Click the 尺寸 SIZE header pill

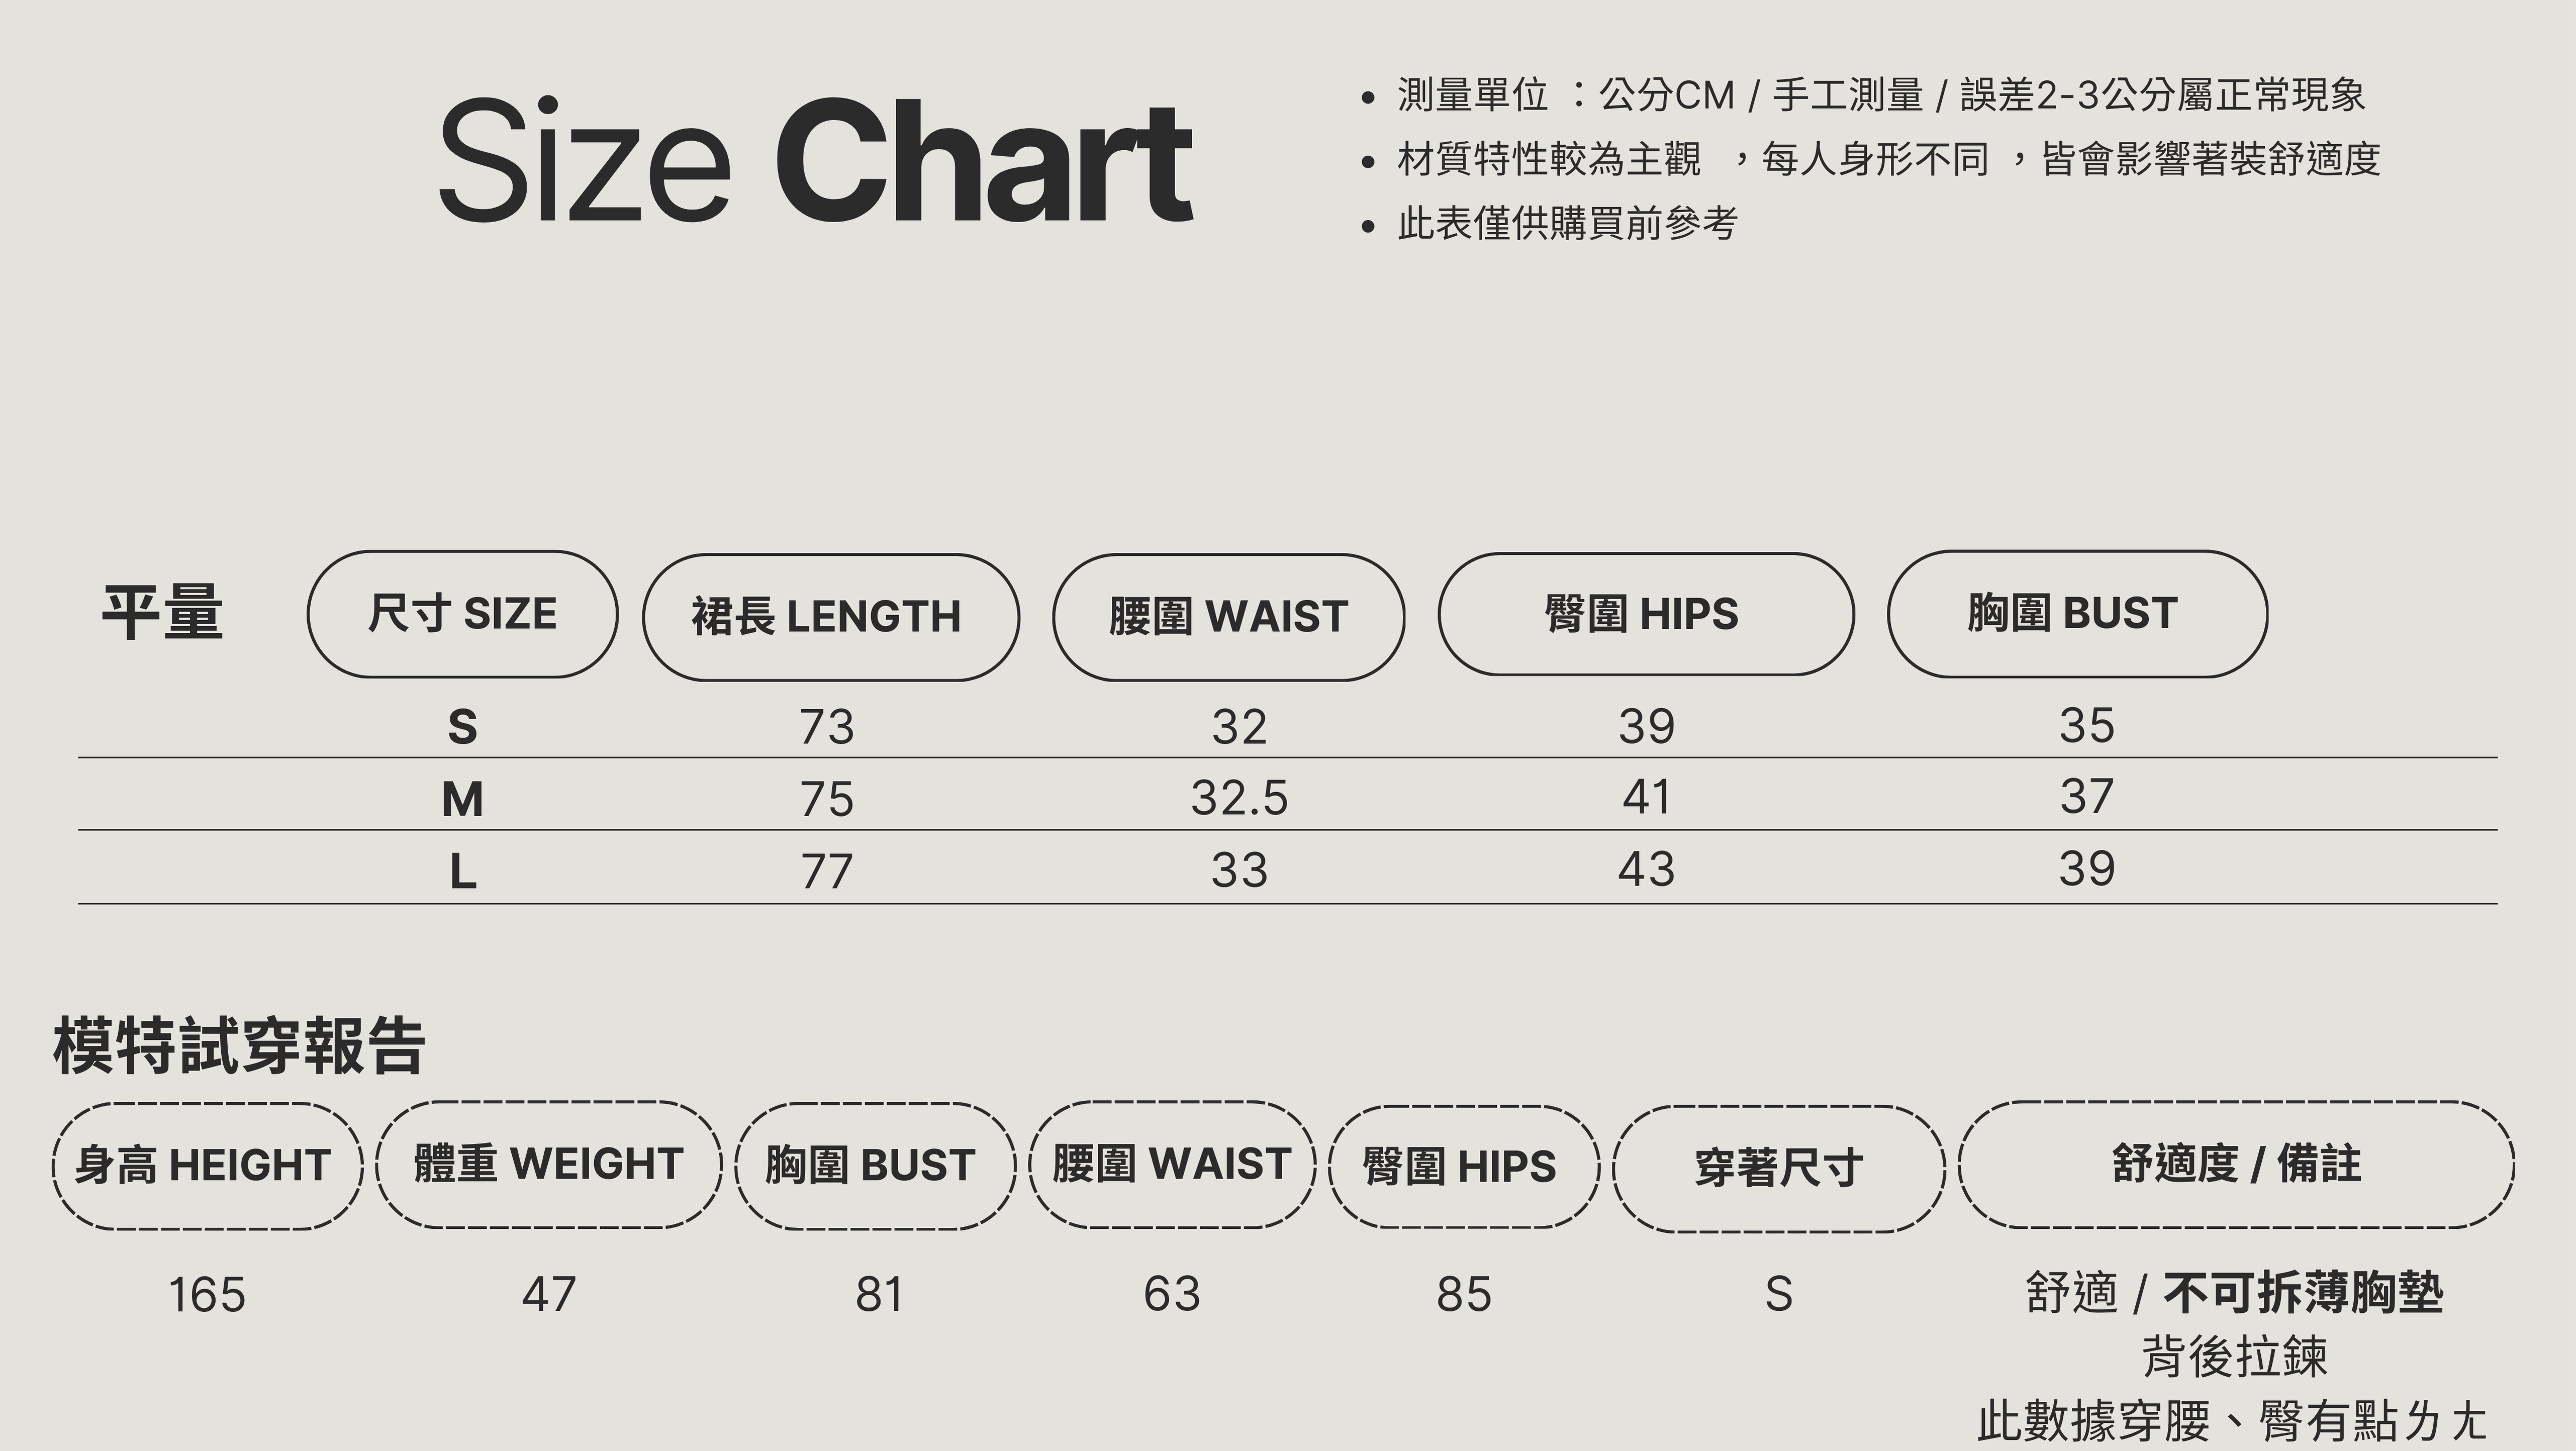tap(462, 614)
